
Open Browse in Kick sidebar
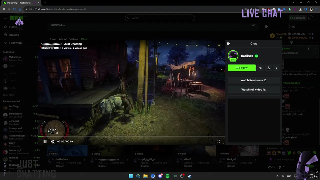(11, 35)
